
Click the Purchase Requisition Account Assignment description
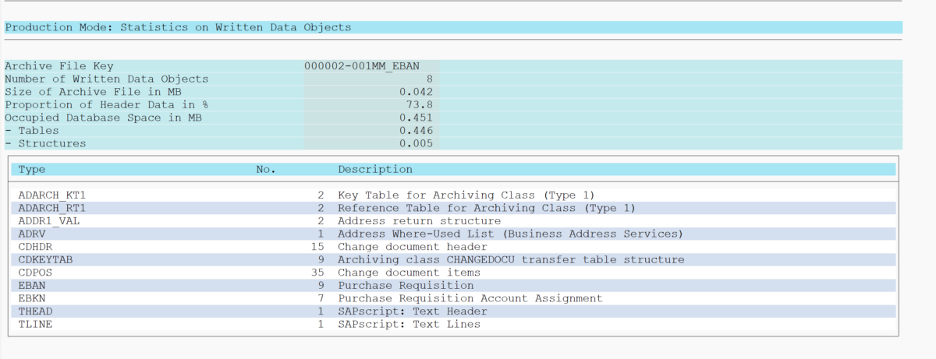[470, 298]
